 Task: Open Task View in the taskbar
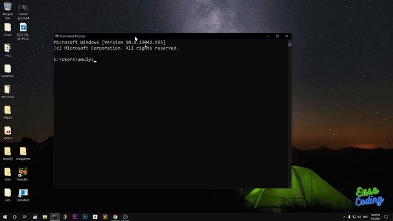point(25,217)
